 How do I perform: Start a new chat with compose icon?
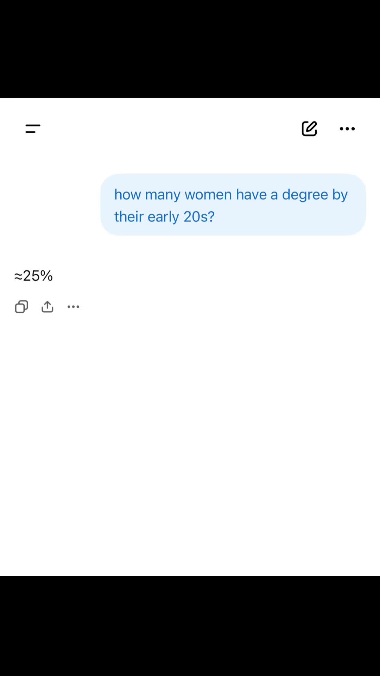[x=309, y=129]
